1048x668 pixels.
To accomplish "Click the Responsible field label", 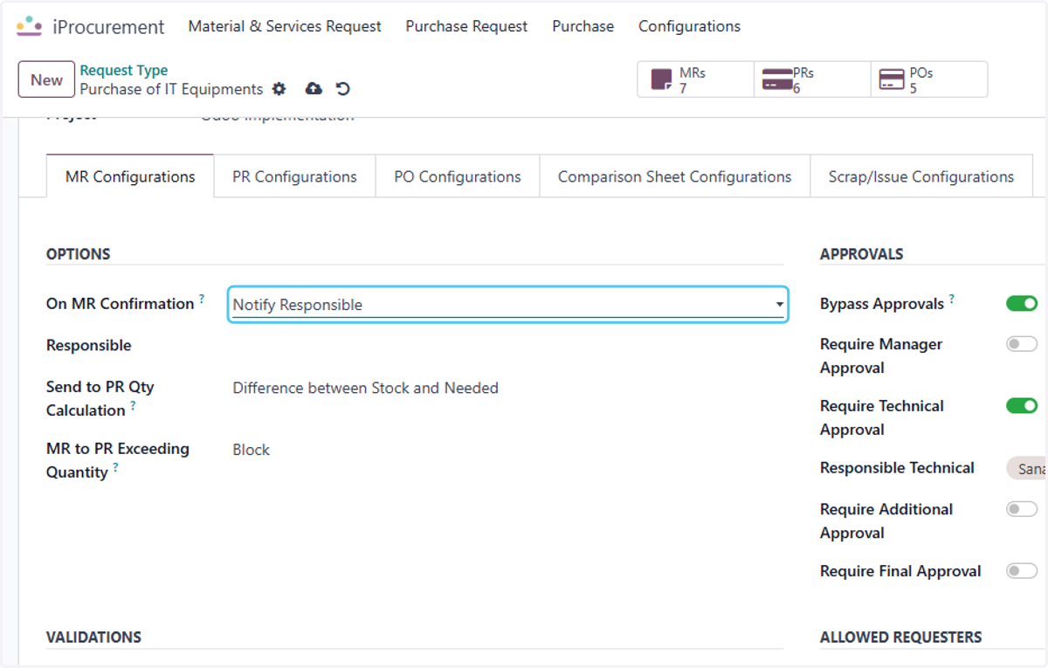I will click(89, 346).
